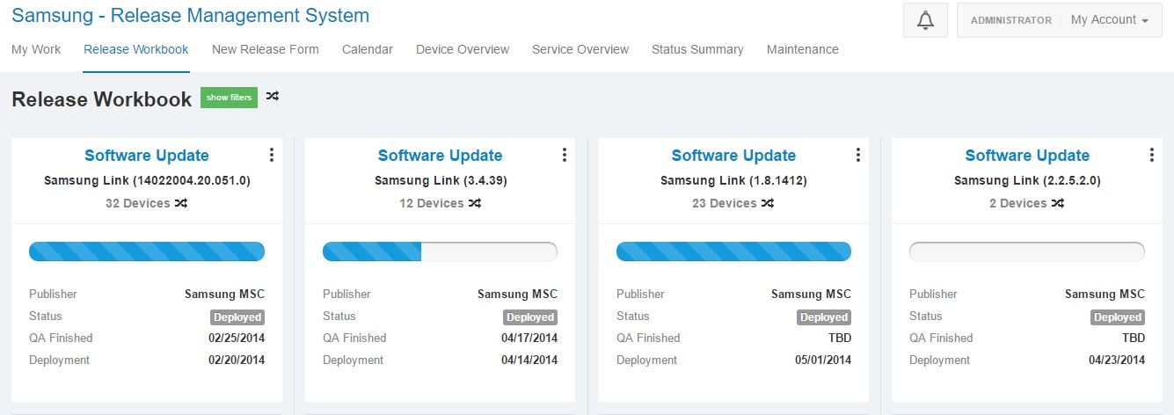1174x415 pixels.
Task: Open Software Update link for Samsung Link 3.4.39
Action: pyautogui.click(x=440, y=156)
